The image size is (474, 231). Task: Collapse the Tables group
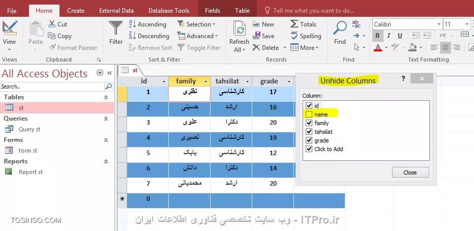pos(106,97)
